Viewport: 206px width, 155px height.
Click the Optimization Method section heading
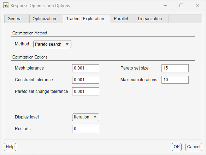coord(30,33)
